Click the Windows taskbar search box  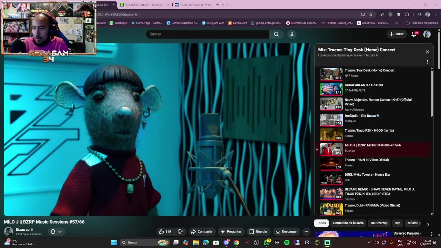point(145,242)
